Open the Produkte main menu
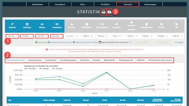Image resolution: width=189 pixels, height=106 pixels. 105,4
